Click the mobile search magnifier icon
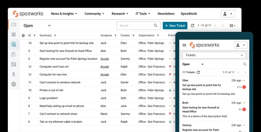Viewport: 261px width, 132px height. (x=245, y=64)
